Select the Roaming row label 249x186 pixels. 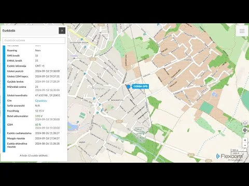tap(12, 51)
